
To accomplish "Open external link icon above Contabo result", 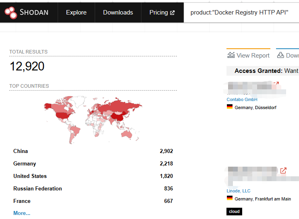I will coord(276,83).
